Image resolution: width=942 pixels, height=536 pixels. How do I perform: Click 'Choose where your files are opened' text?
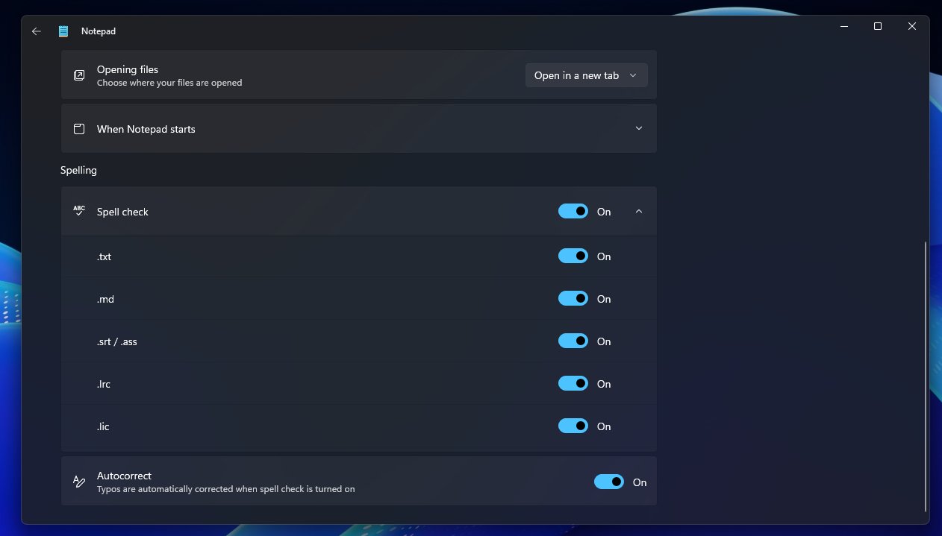pyautogui.click(x=169, y=83)
